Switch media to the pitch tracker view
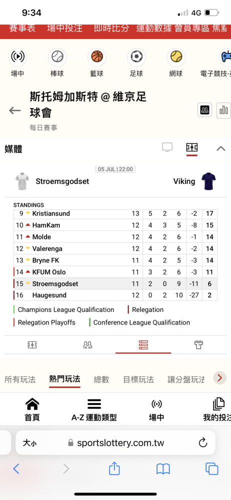 (192, 147)
